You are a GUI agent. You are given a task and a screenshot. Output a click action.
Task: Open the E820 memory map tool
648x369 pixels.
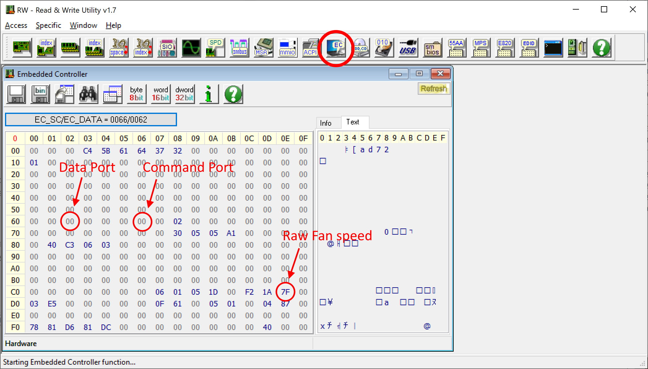click(x=505, y=48)
